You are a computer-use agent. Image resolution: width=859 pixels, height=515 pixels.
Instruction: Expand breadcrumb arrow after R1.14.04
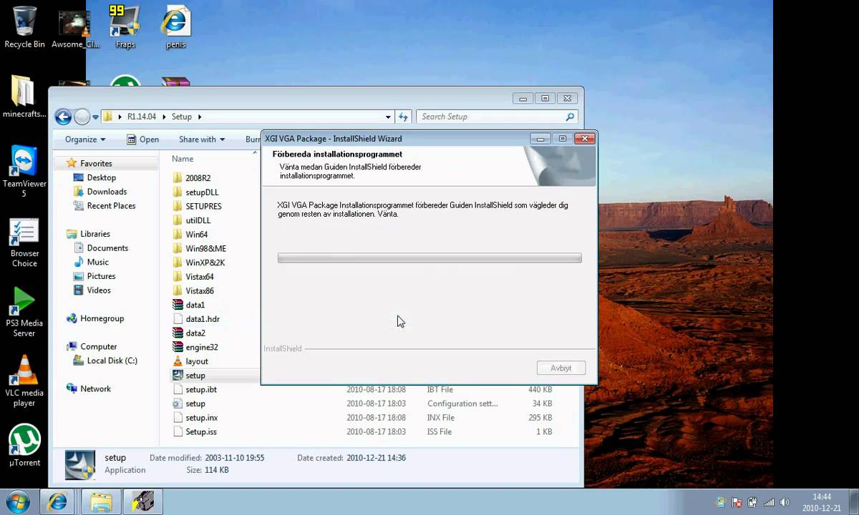tap(165, 117)
